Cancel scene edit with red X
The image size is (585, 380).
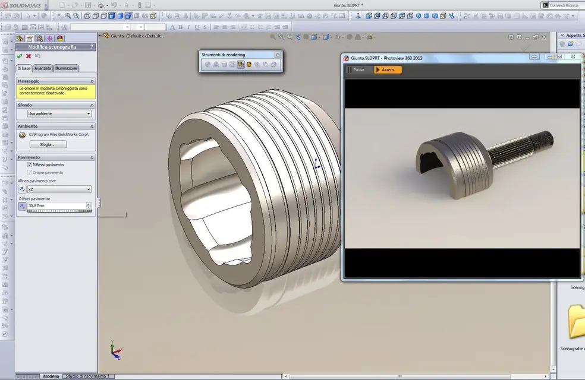[29, 56]
